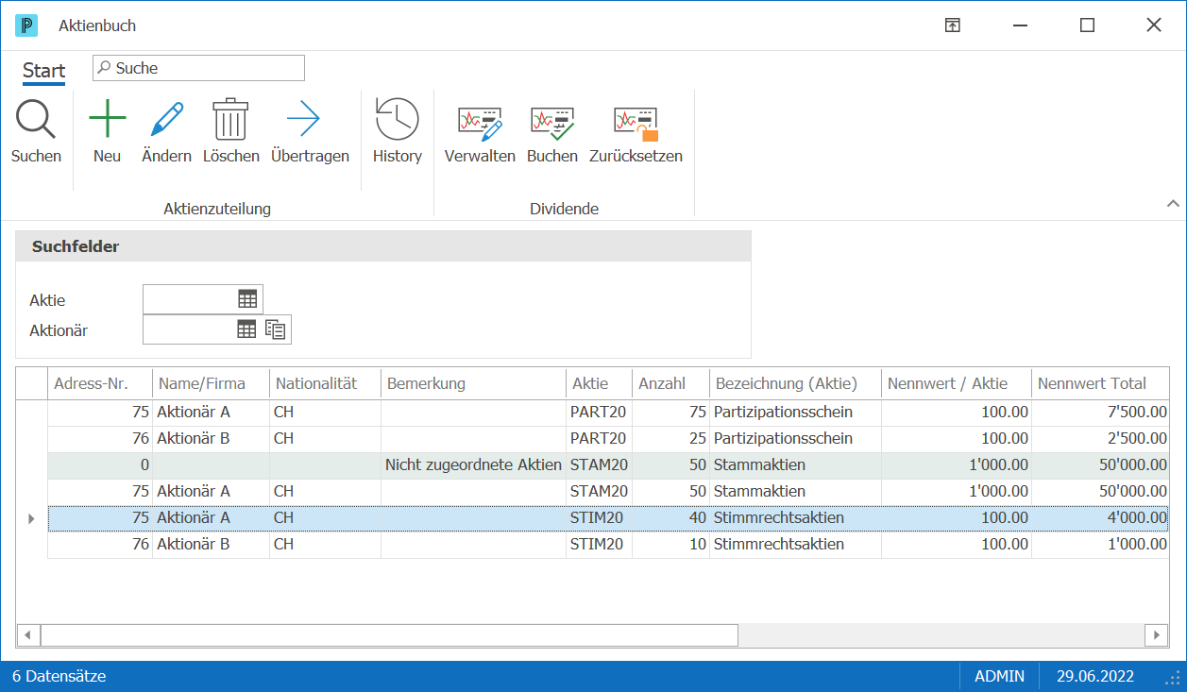Click the 'ADMIN' status bar entry
Image resolution: width=1187 pixels, height=692 pixels.
tap(1000, 676)
